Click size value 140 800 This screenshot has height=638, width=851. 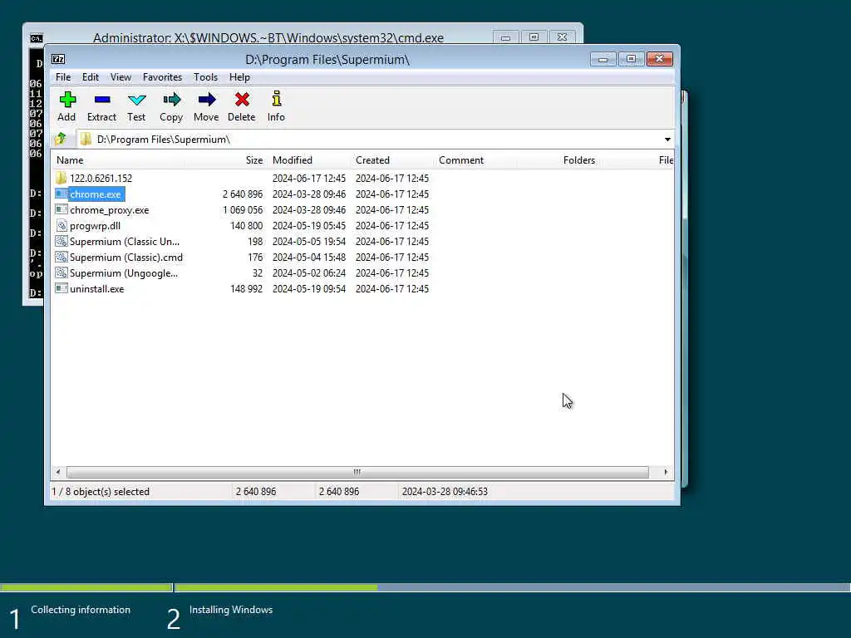[246, 226]
